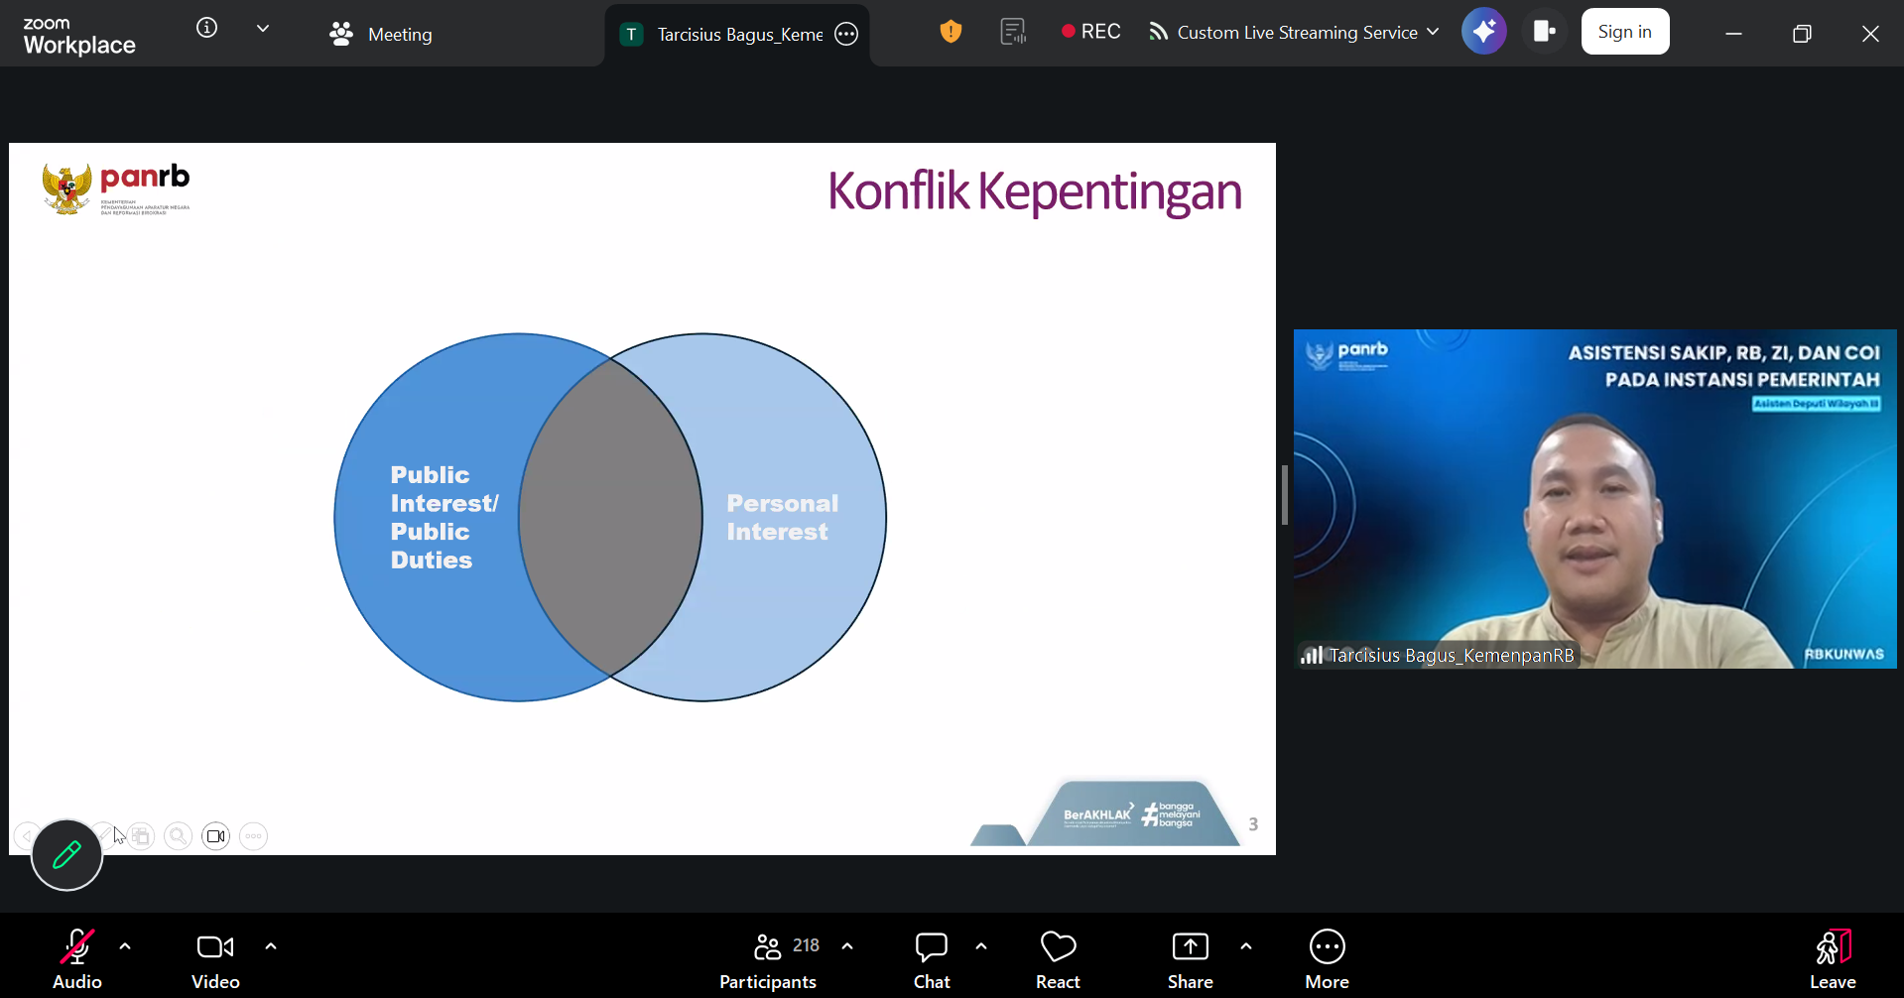Click Leave meeting button
Viewport: 1904px width, 998px height.
coord(1833,959)
